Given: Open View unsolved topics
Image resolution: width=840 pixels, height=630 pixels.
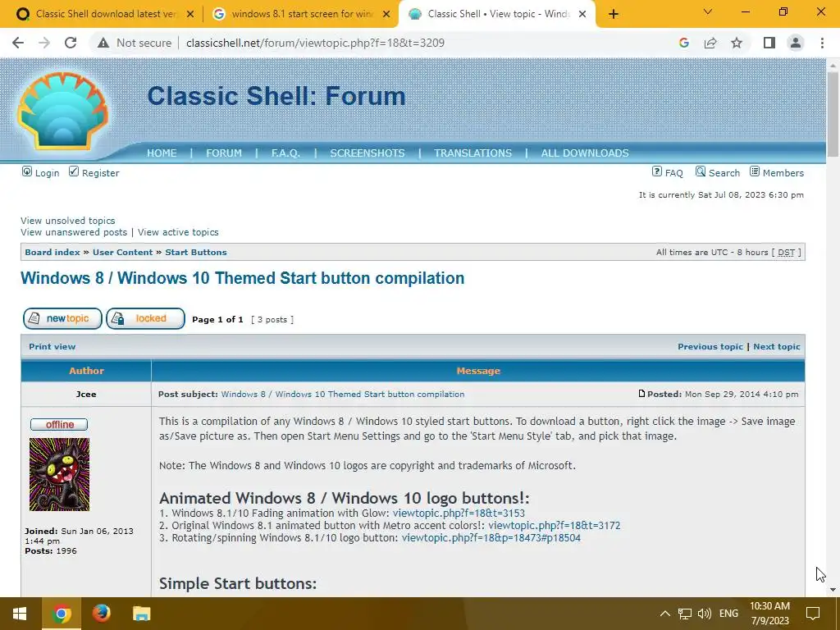Looking at the screenshot, I should click(68, 221).
